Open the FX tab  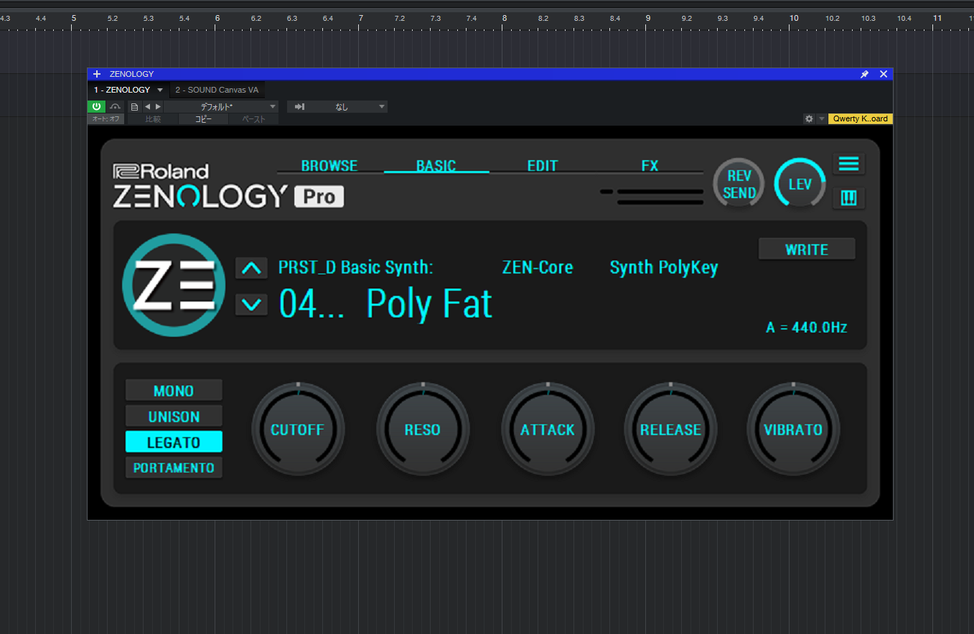(650, 166)
